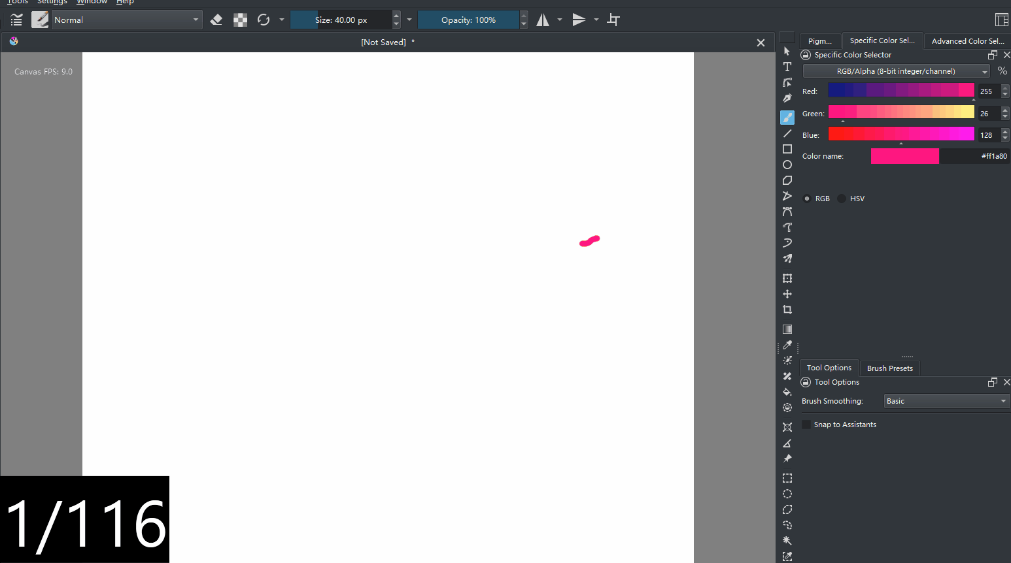Select the Gradient tool
This screenshot has height=563, width=1011.
point(787,329)
